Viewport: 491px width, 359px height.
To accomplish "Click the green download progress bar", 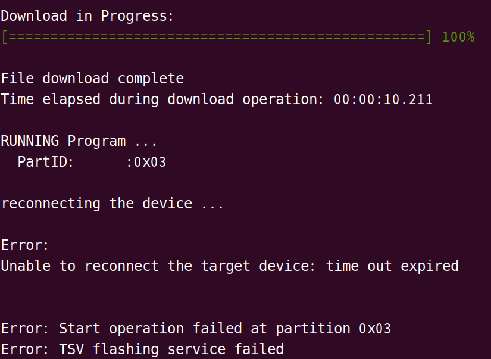I will 217,38.
